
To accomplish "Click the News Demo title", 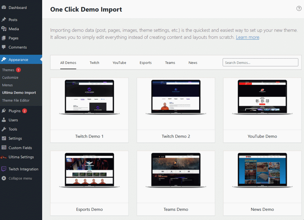I will (x=262, y=209).
